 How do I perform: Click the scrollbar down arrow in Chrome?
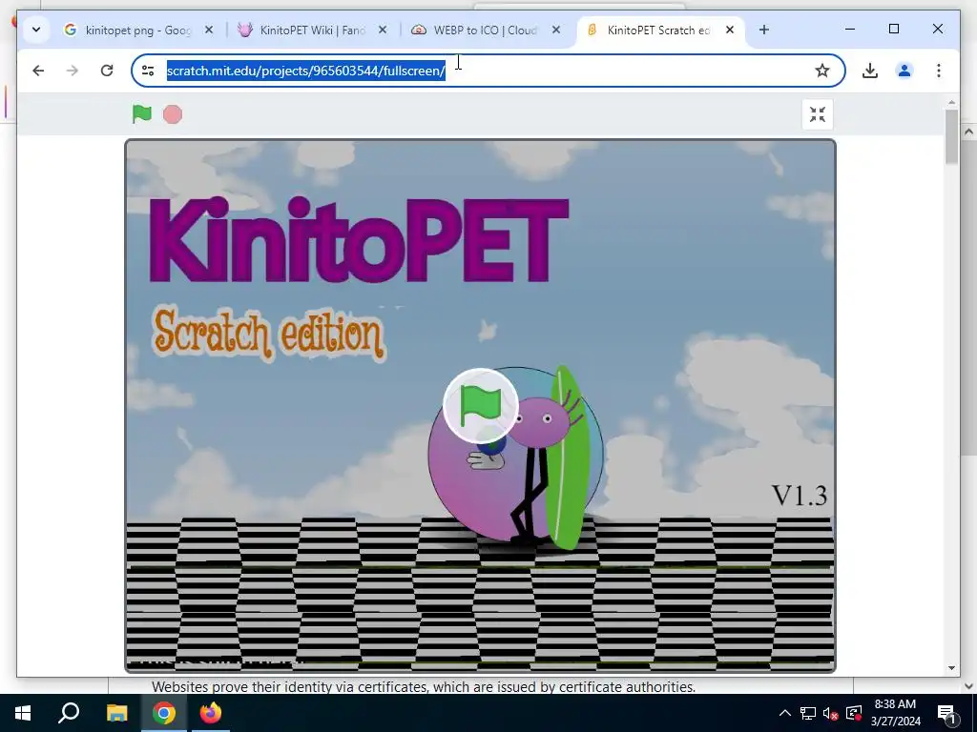coord(951,668)
